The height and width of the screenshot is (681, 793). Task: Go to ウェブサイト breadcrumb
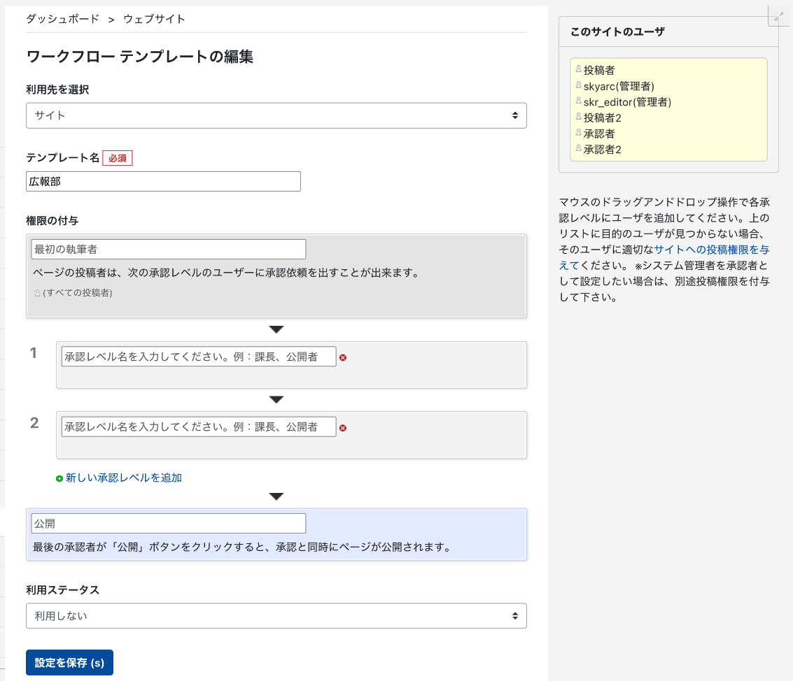coord(154,19)
